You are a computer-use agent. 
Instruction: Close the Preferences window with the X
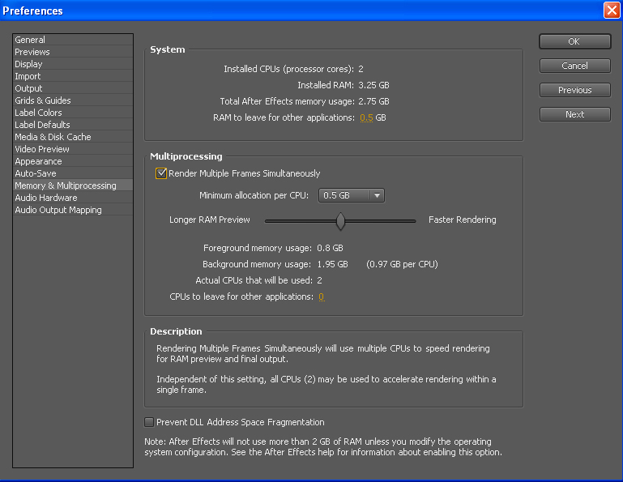click(x=612, y=11)
